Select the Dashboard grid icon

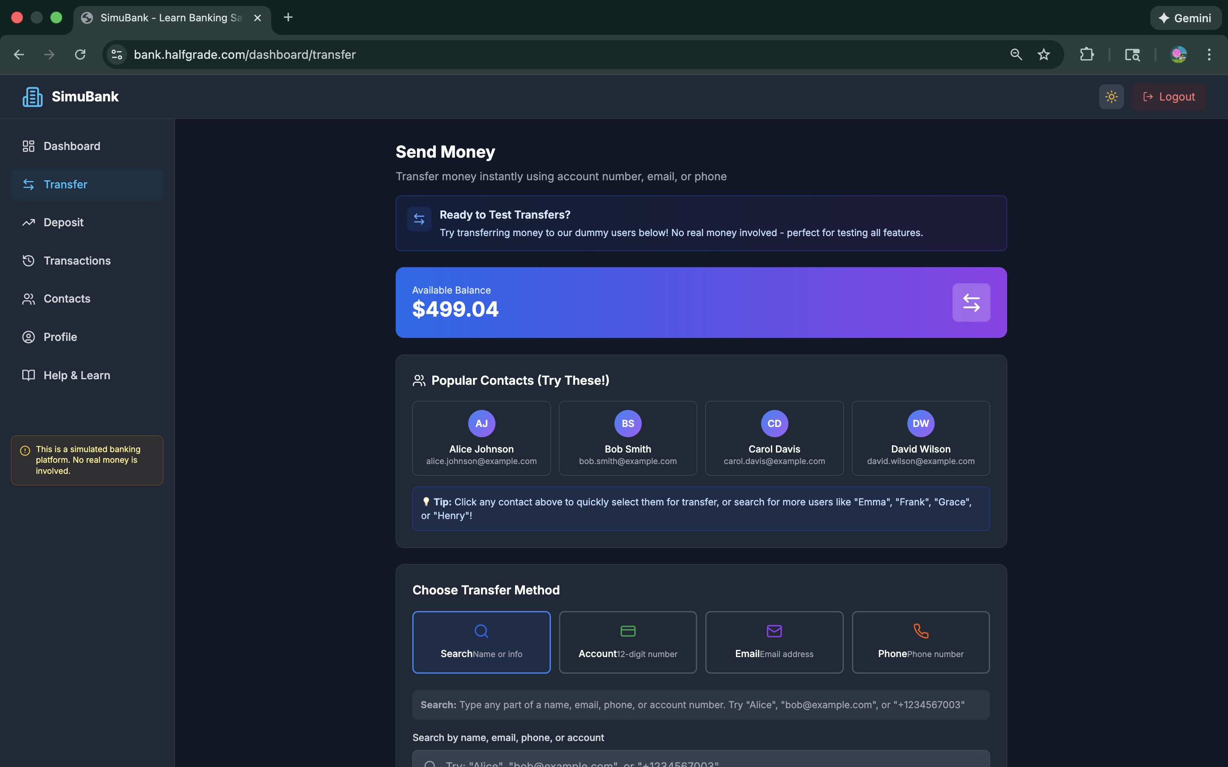tap(29, 146)
